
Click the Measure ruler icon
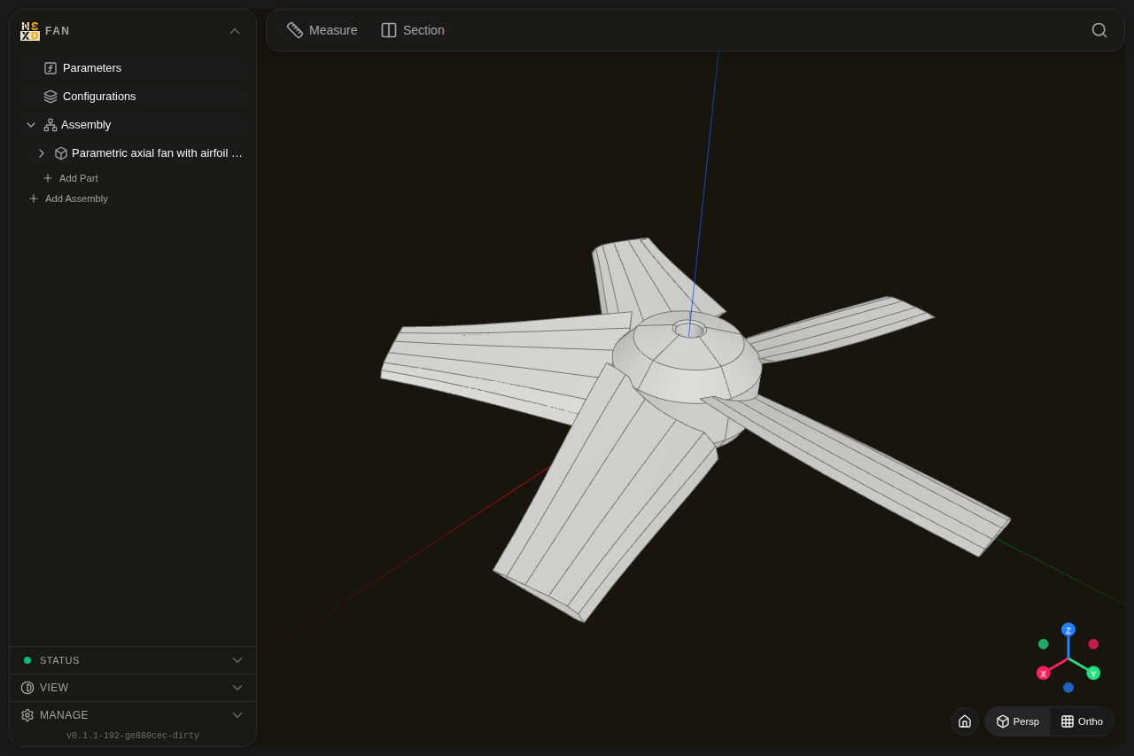tap(295, 30)
